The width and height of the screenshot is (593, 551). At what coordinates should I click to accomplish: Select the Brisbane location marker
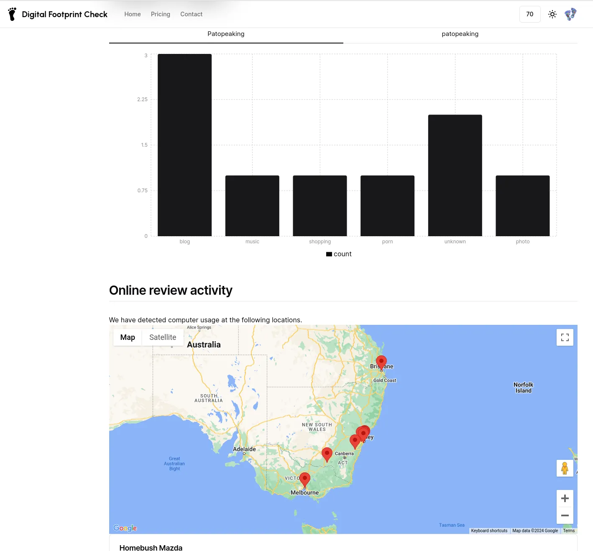pos(381,362)
